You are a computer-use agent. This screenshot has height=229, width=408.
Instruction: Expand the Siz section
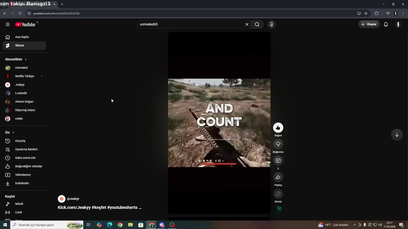click(x=10, y=132)
